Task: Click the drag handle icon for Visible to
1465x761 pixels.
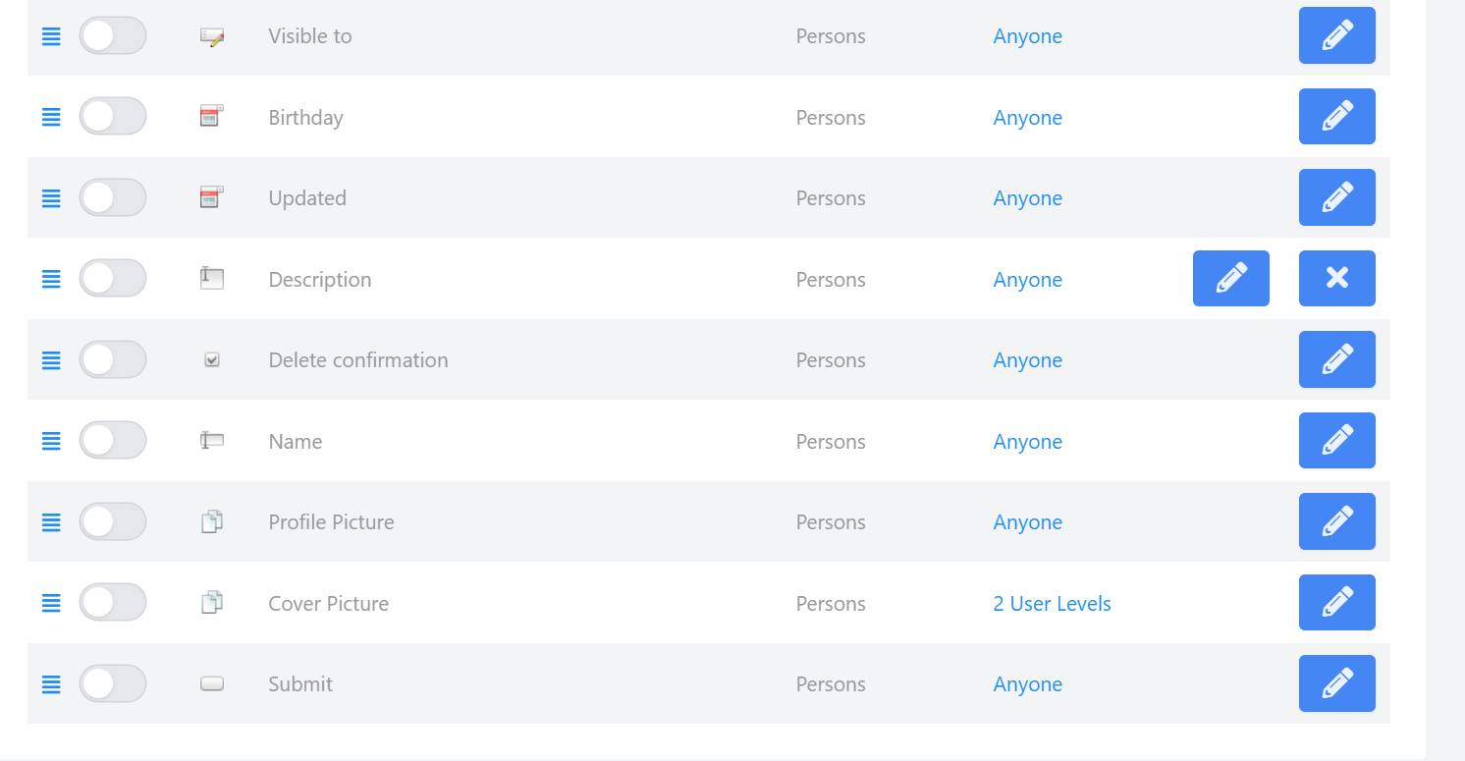Action: click(x=51, y=36)
